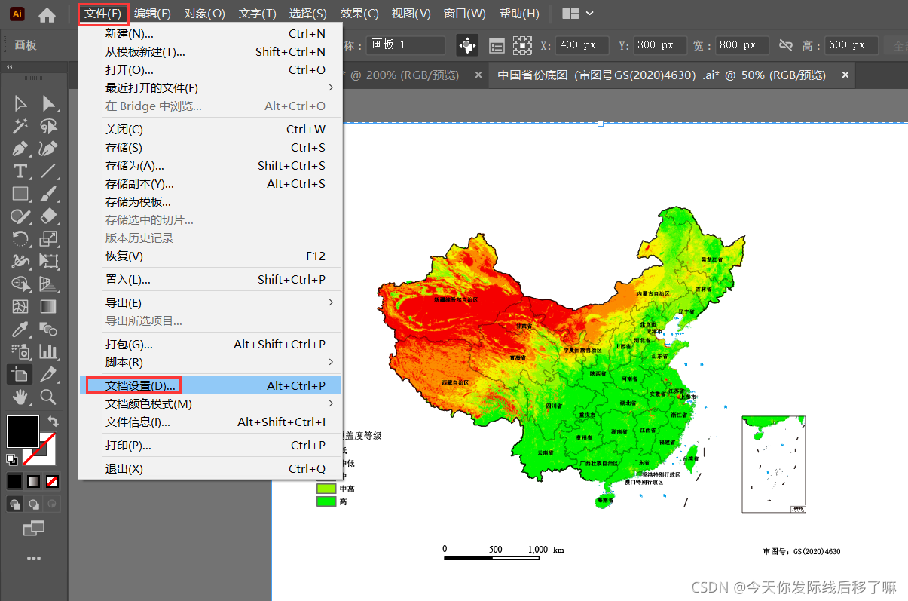The height and width of the screenshot is (601, 908).
Task: Choose 打印(P)... menu item
Action: coord(210,445)
